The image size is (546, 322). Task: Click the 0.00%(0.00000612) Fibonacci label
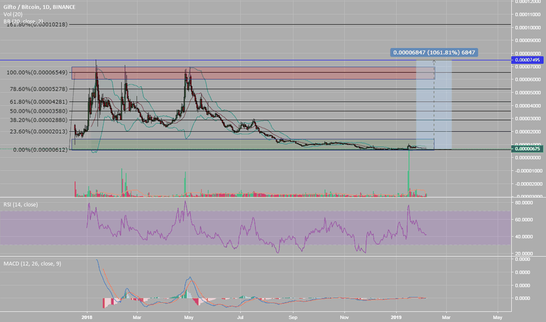click(40, 150)
